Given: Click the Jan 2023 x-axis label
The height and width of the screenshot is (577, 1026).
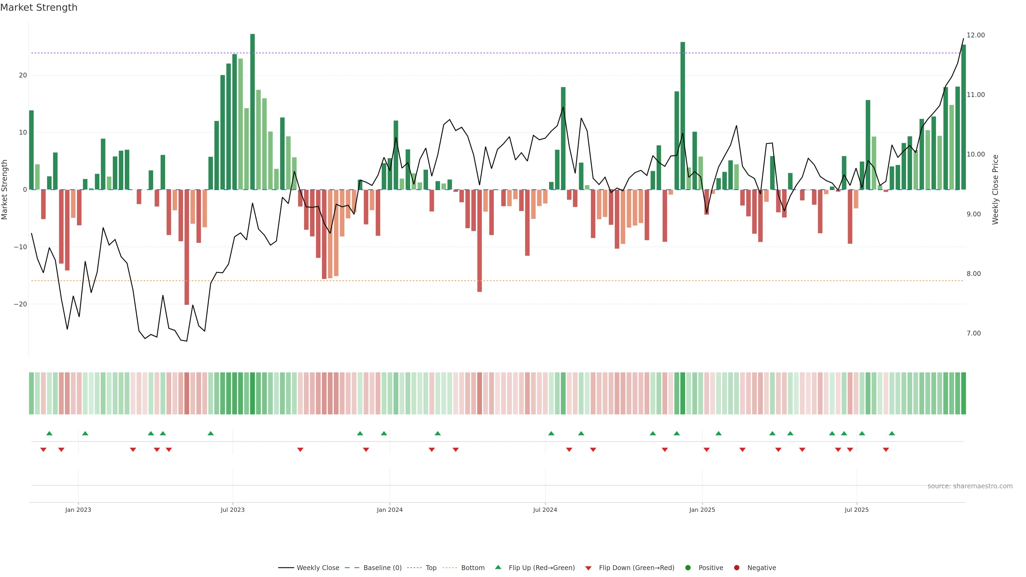Looking at the screenshot, I should pos(78,510).
